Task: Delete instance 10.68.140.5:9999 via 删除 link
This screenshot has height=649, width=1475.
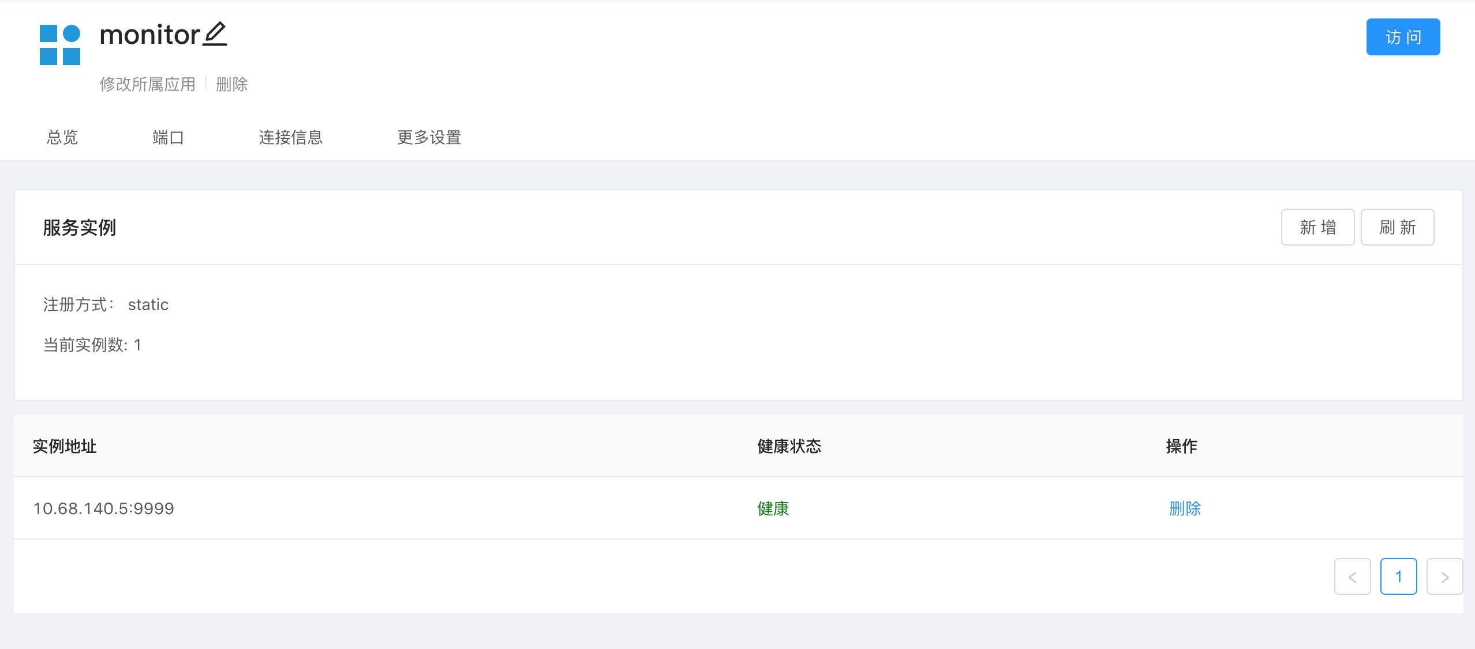Action: 1186,508
